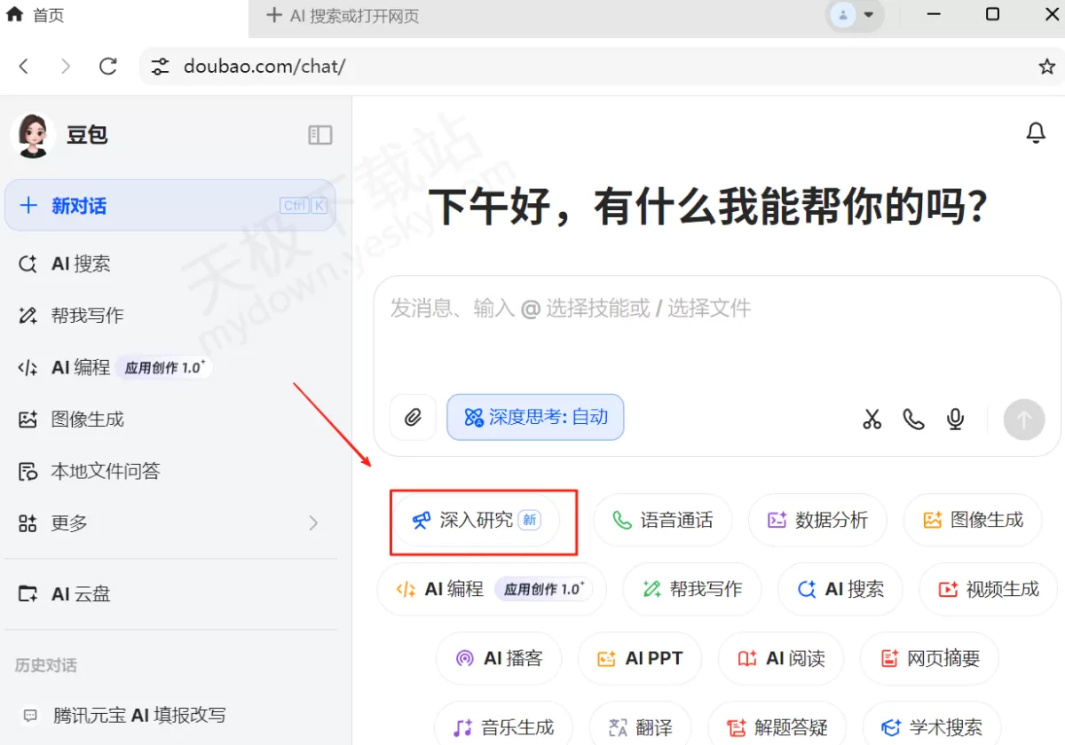
Task: Select the 图像生成 skill chip
Action: (x=973, y=521)
